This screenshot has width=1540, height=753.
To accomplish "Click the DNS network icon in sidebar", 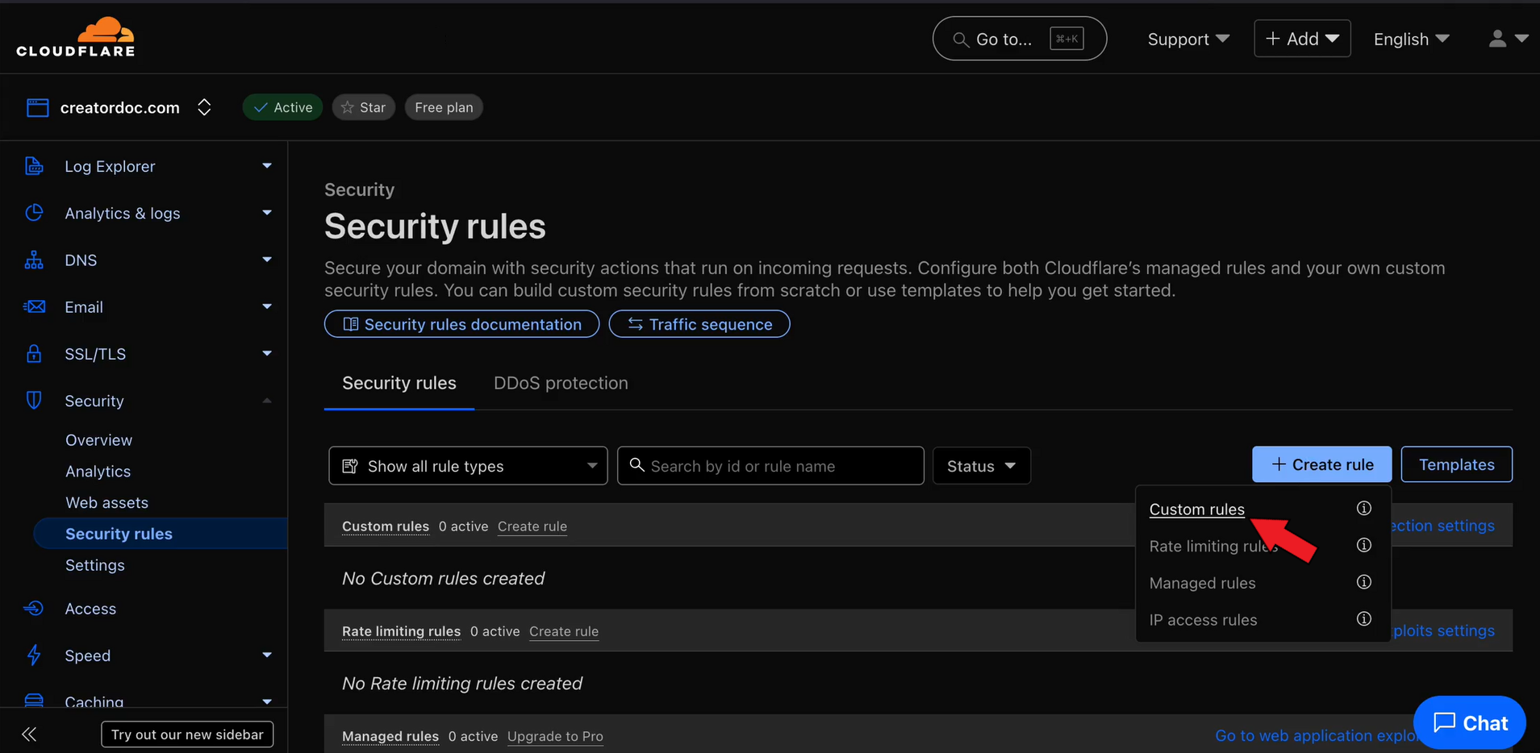I will coord(34,260).
